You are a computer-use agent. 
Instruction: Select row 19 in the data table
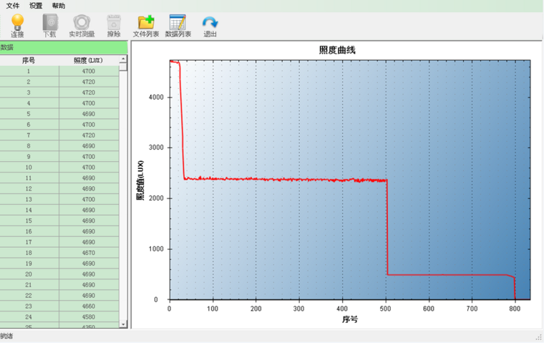59,264
